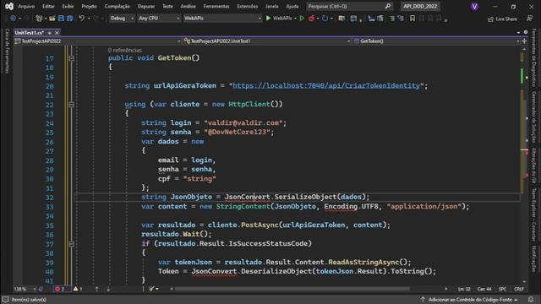541x304 pixels.
Task: Click Adicionar ao Controle do Código-Fonte
Action: point(469,300)
